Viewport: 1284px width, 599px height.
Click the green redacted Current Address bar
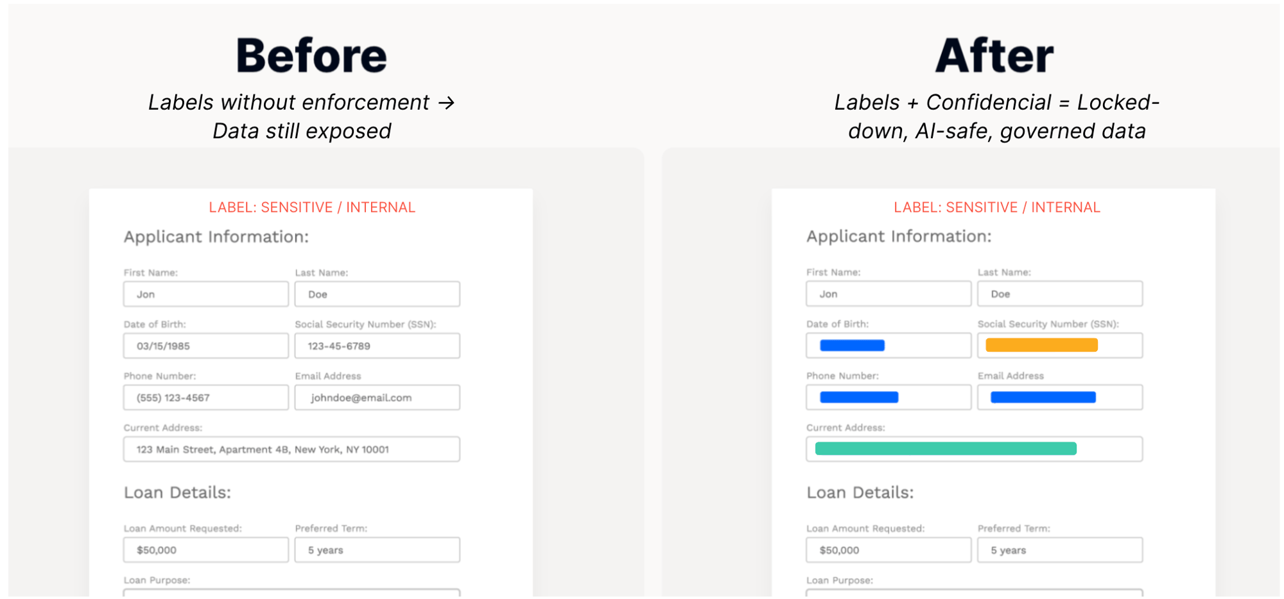pyautogui.click(x=946, y=448)
